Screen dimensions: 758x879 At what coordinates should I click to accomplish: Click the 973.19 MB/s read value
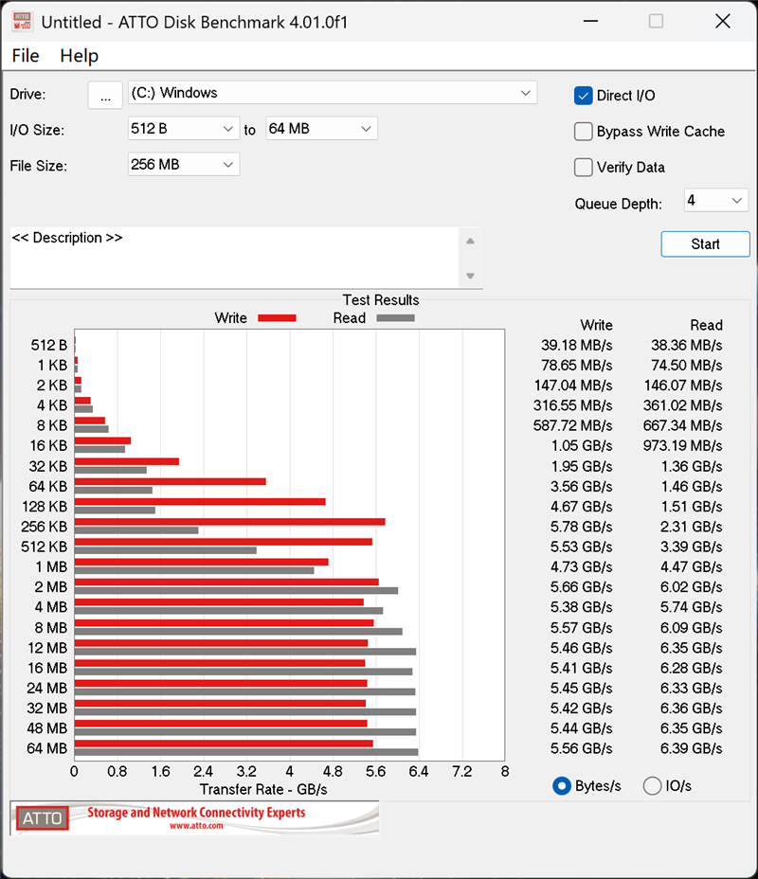coord(682,446)
